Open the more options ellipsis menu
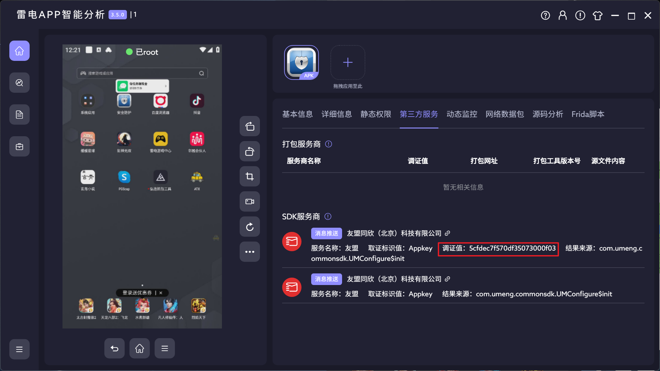Screen dimensions: 660x371 pyautogui.click(x=249, y=252)
